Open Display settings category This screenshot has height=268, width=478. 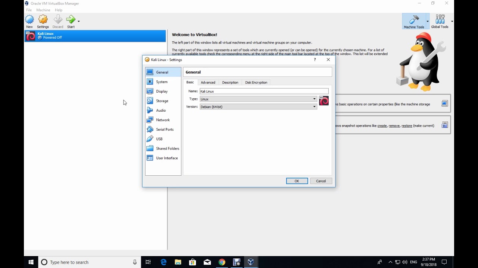[x=163, y=91]
